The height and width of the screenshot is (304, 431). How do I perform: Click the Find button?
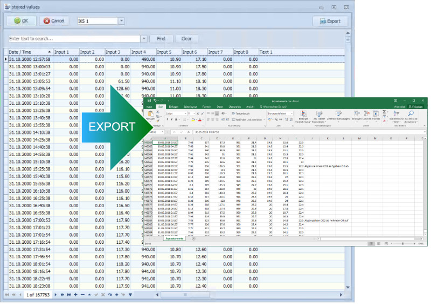coord(161,39)
